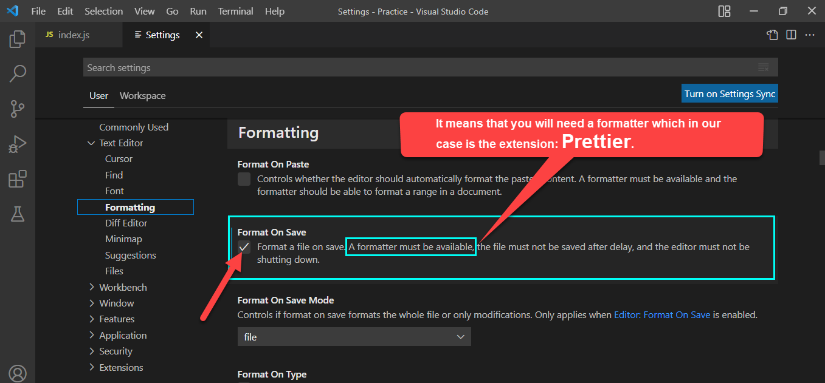825x383 pixels.
Task: Open the Explorer sidebar icon
Action: (x=17, y=38)
